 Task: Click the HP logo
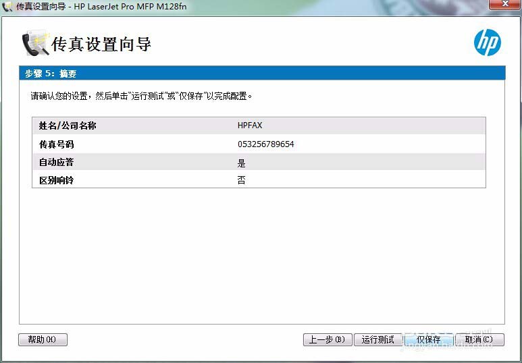point(487,43)
